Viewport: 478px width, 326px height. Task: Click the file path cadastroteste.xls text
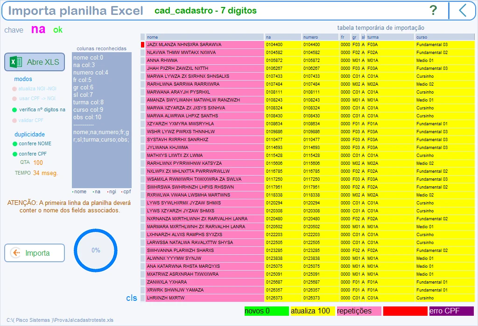60,320
